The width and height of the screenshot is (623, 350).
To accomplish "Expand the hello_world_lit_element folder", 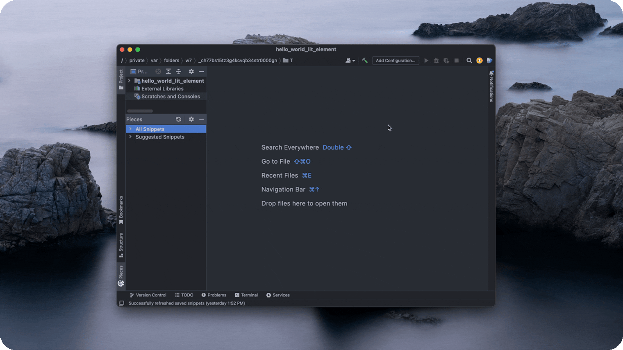I will pos(129,81).
